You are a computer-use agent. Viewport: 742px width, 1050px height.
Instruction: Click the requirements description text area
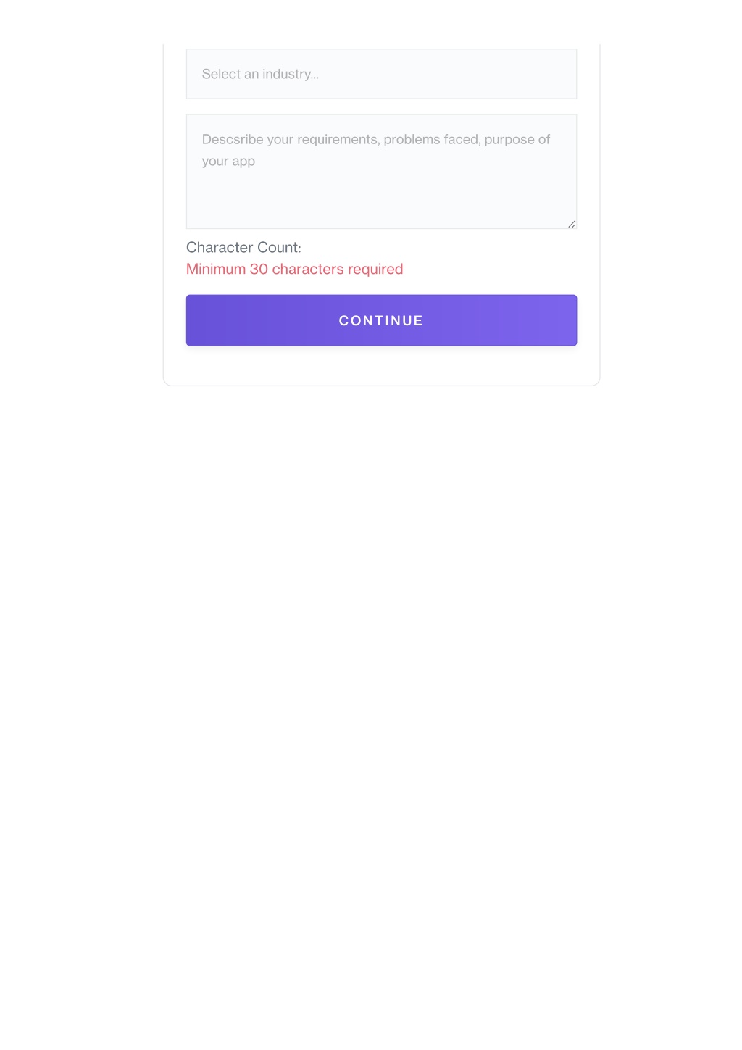pyautogui.click(x=381, y=172)
